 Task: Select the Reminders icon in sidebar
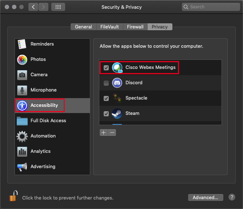(22, 44)
